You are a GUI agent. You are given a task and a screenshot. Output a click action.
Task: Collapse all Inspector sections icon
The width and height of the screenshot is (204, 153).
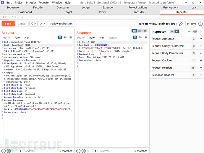tap(189, 32)
